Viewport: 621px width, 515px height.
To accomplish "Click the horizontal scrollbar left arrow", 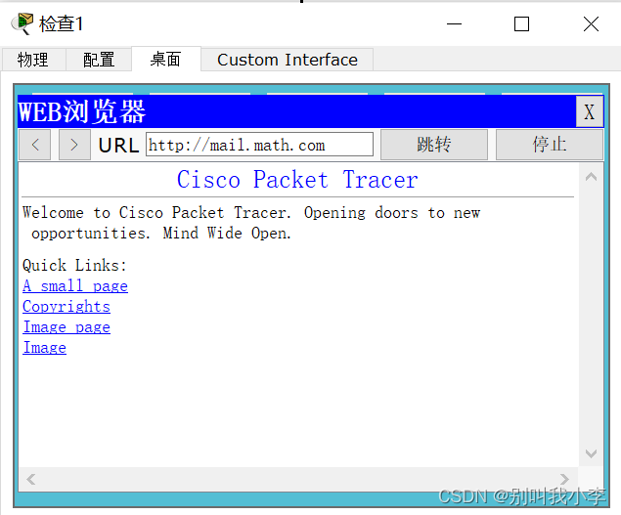I will 31,480.
